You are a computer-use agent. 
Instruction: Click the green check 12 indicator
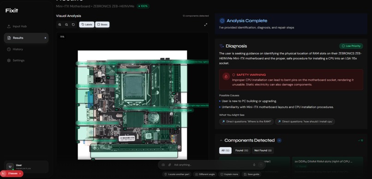(x=360, y=140)
